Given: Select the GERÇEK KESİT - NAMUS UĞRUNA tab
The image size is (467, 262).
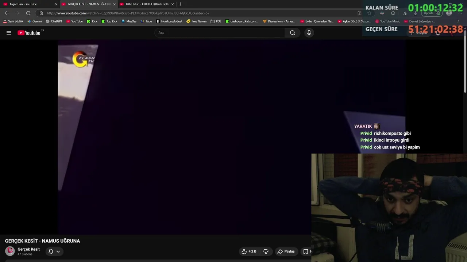Looking at the screenshot, I should pyautogui.click(x=89, y=4).
